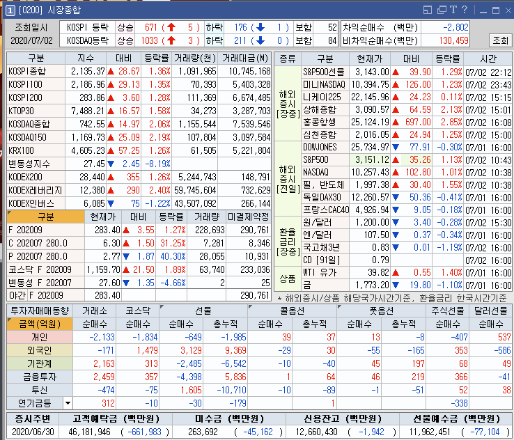Select the 상해종합 row
514x440 pixels.
(x=407, y=109)
